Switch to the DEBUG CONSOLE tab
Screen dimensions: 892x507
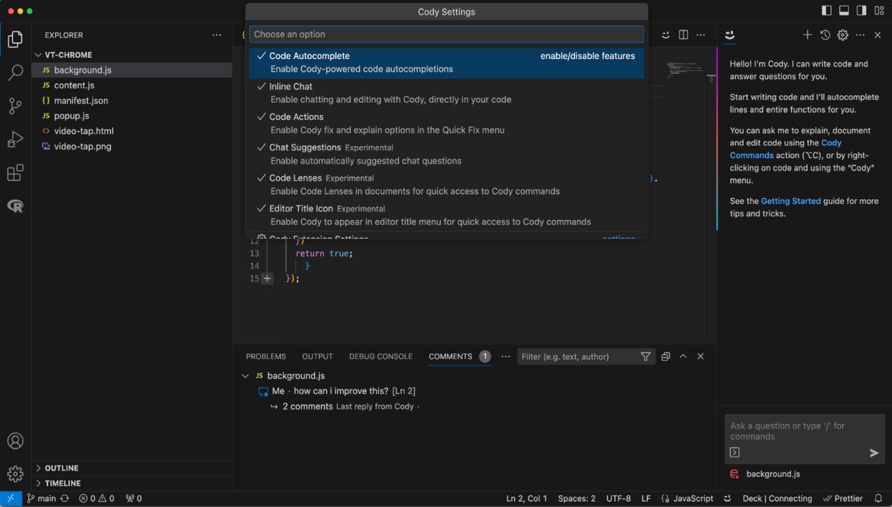click(x=380, y=357)
